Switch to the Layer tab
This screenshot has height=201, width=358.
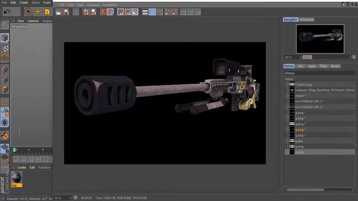click(312, 66)
